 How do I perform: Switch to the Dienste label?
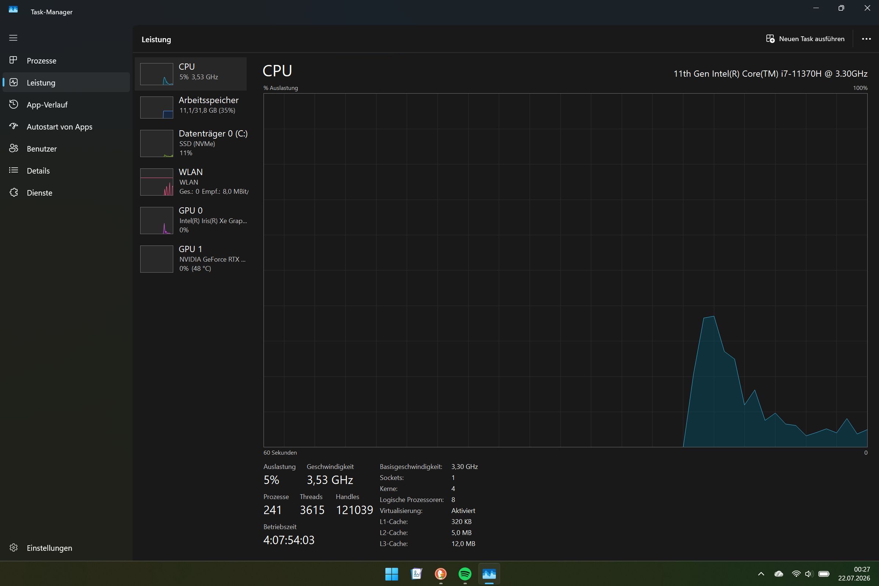[40, 193]
